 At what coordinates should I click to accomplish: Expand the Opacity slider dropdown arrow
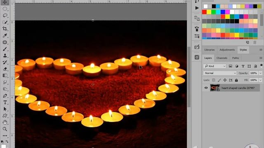point(260,73)
